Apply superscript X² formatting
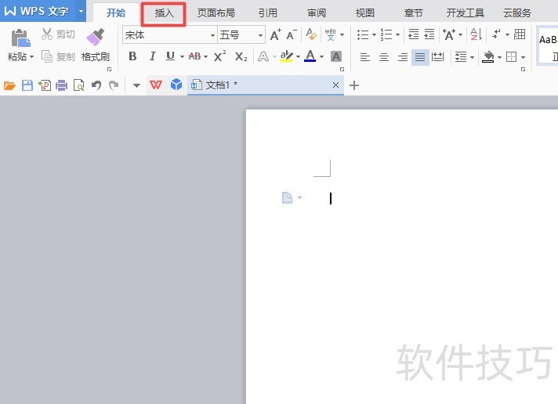The width and height of the screenshot is (558, 404). click(x=219, y=56)
